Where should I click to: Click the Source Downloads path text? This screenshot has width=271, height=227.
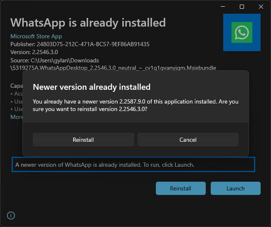click(54, 60)
